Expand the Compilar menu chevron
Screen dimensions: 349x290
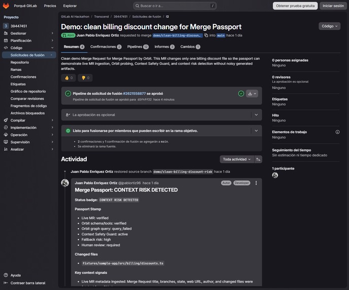[52, 120]
